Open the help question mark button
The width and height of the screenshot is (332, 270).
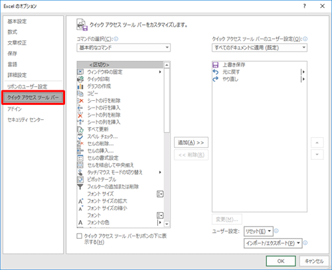(x=305, y=6)
